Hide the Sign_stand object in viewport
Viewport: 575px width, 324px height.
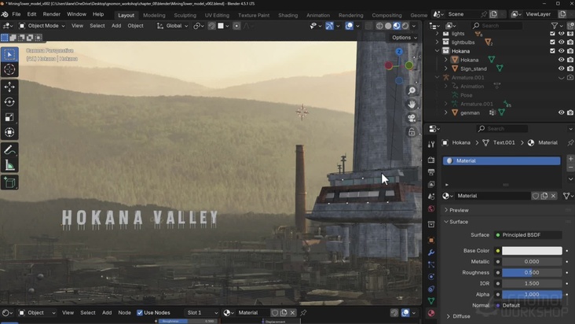[562, 68]
